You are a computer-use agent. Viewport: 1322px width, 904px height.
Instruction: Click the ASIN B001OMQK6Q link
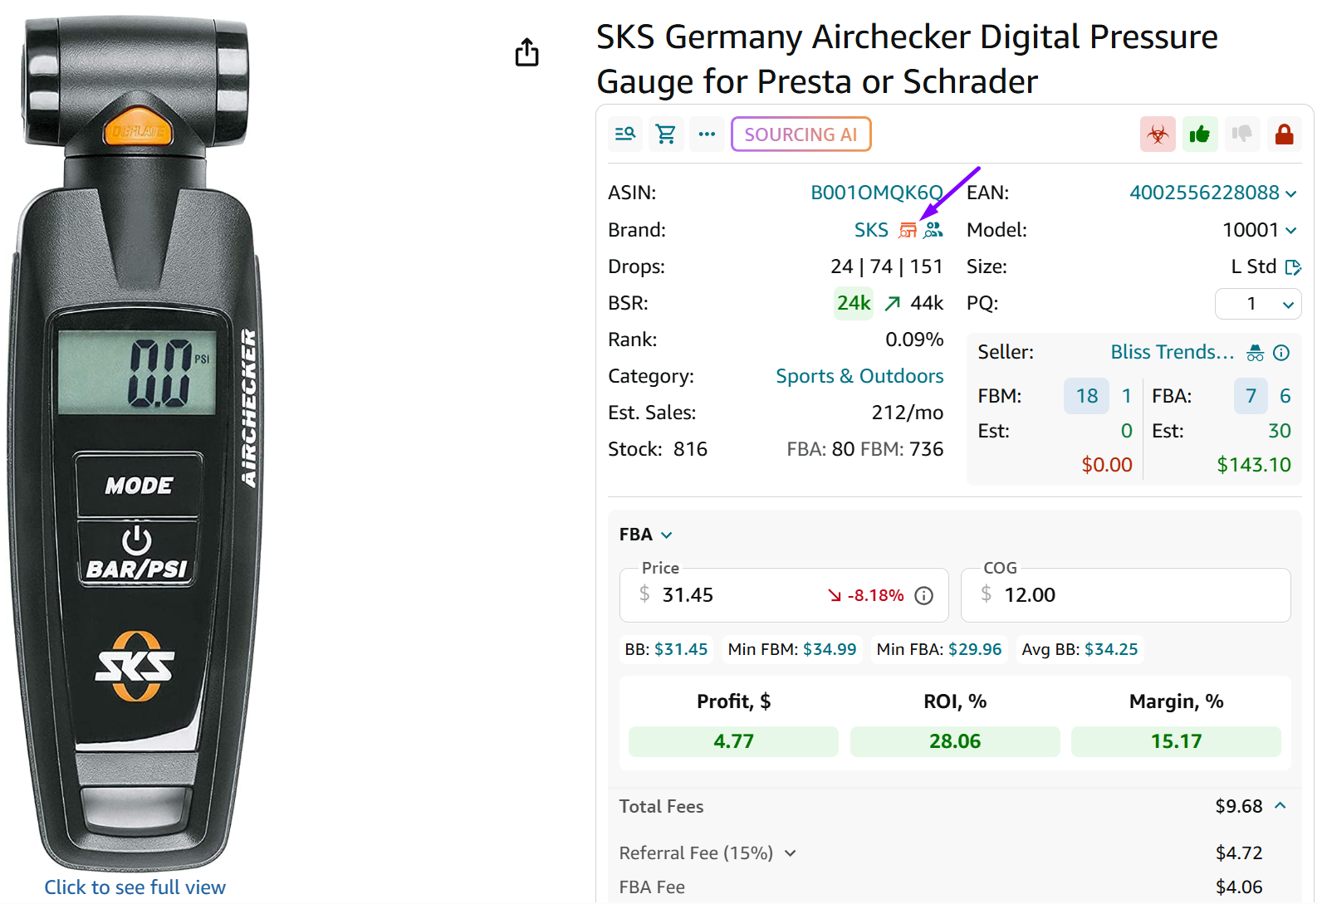click(875, 192)
